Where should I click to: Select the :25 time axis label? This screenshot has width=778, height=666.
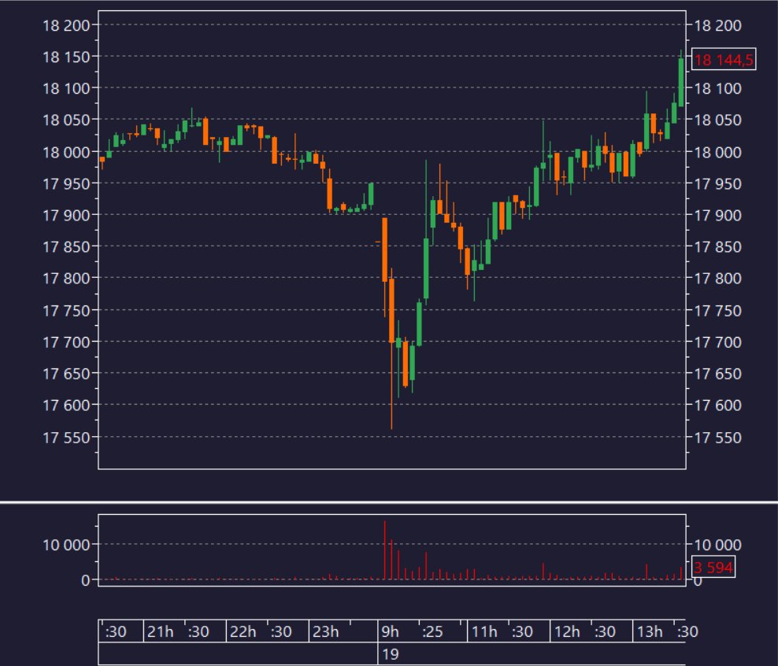432,632
